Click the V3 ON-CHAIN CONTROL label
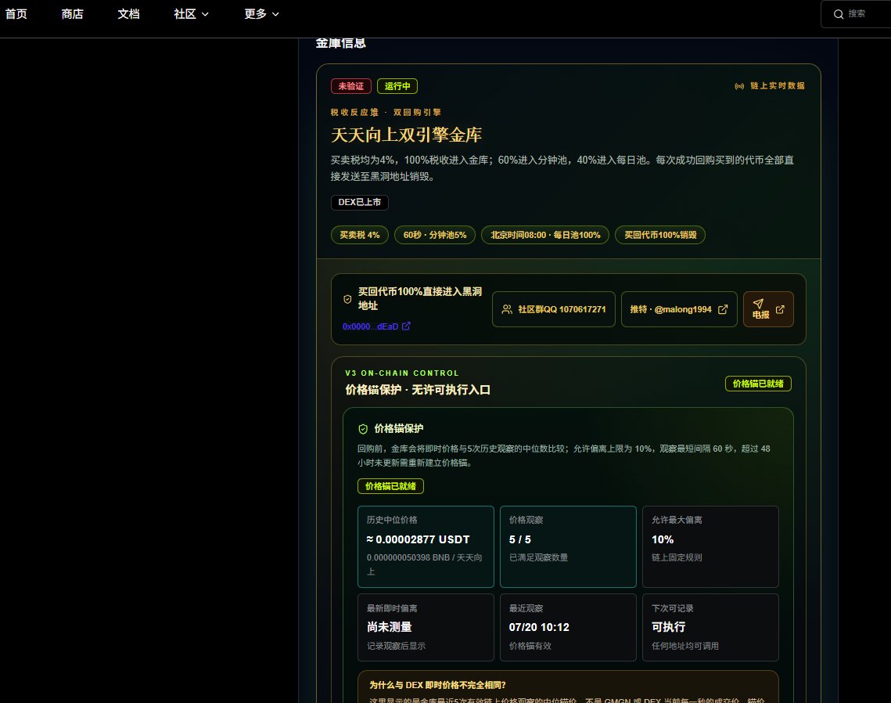The width and height of the screenshot is (891, 703). point(402,373)
